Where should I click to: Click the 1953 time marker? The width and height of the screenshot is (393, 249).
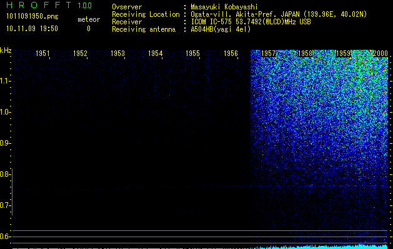[x=118, y=54]
